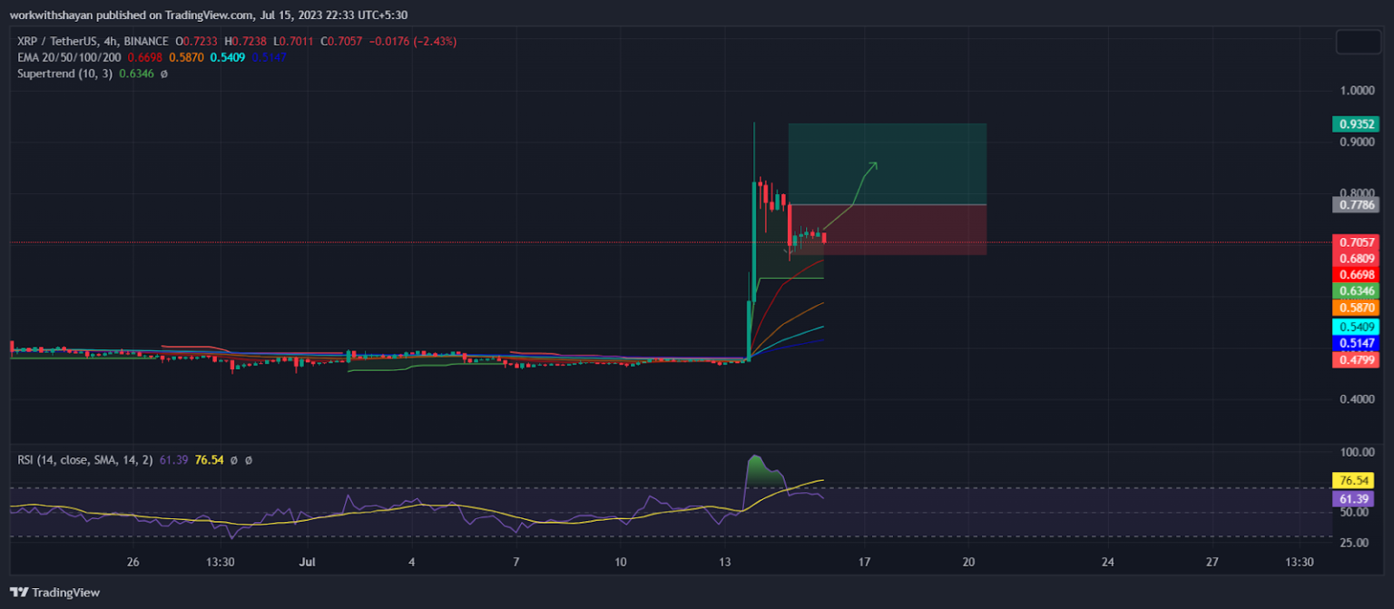Click the gray 0.7786 entry price label

click(x=1355, y=205)
